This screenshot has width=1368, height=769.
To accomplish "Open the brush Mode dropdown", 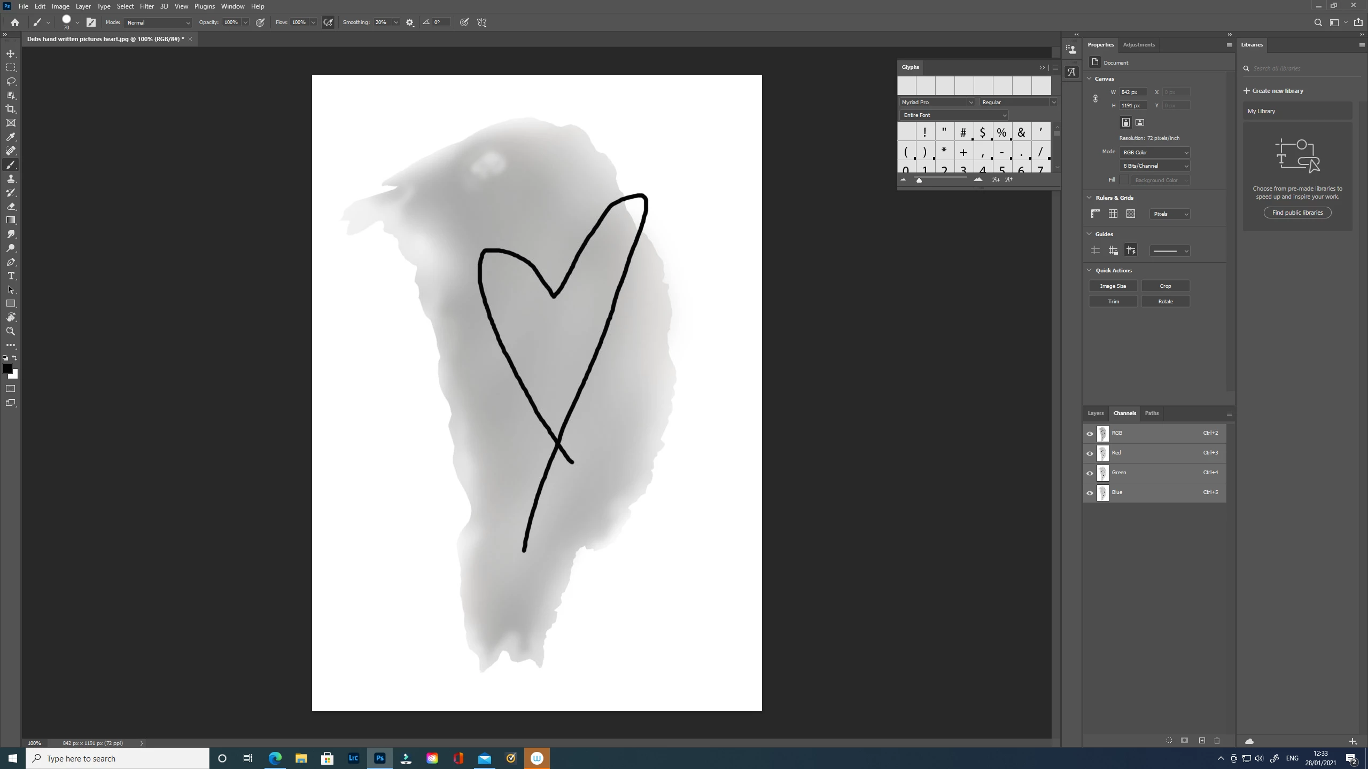I will [x=158, y=22].
